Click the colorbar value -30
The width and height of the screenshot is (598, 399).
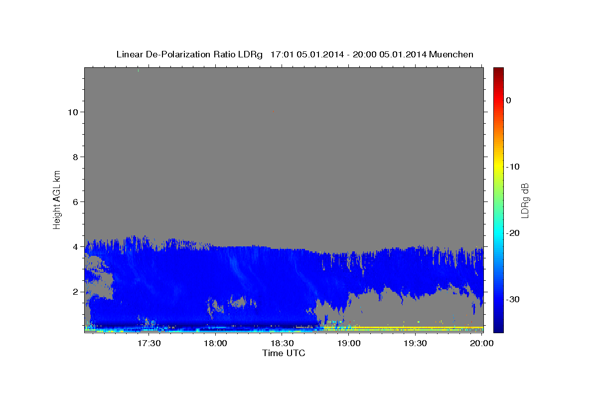(x=513, y=299)
